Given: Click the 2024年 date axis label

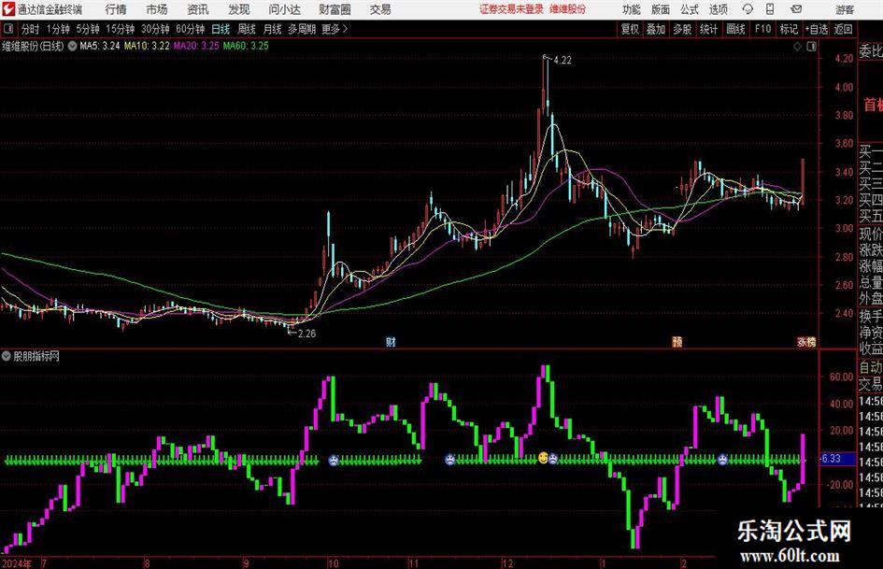Looking at the screenshot, I should pos(17,563).
